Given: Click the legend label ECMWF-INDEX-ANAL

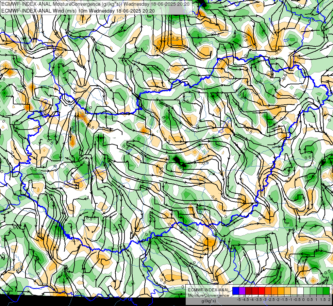Looking at the screenshot, I should click(x=209, y=290).
